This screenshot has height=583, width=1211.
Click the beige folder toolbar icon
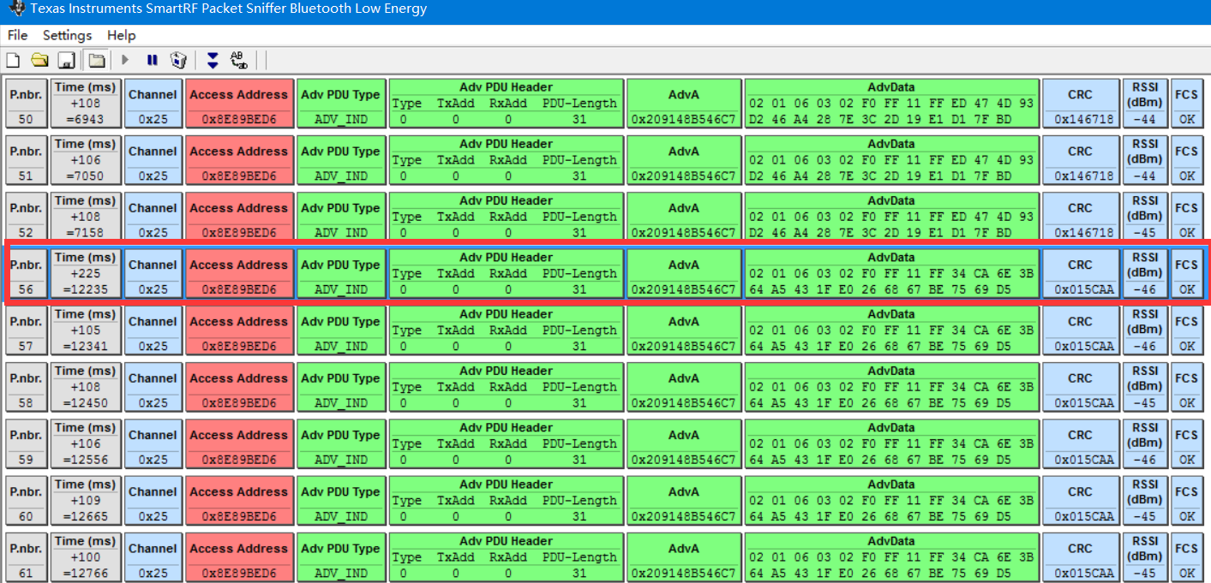(97, 60)
